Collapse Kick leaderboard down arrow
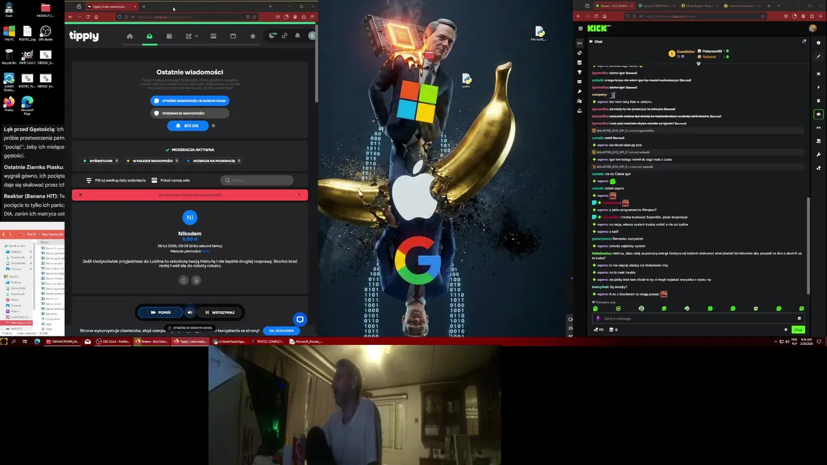 tap(698, 63)
